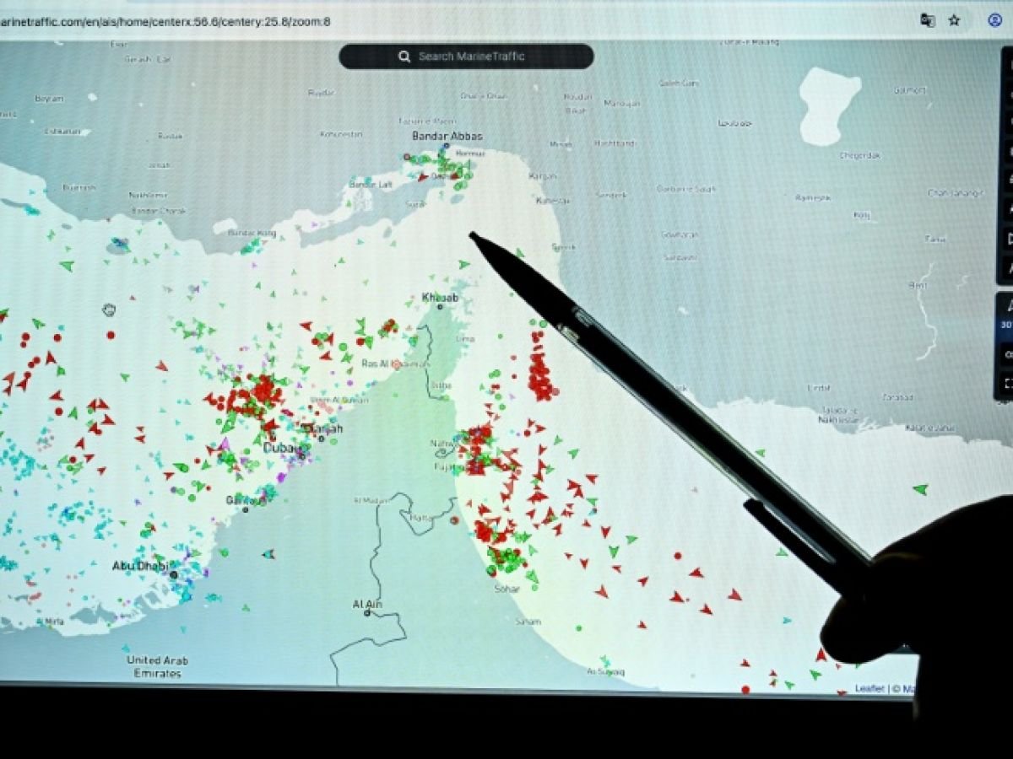Click the translate page icon in address bar
The image size is (1013, 759).
click(927, 20)
